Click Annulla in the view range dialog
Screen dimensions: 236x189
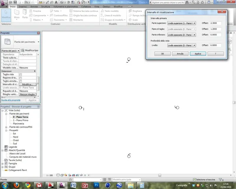(x=180, y=54)
